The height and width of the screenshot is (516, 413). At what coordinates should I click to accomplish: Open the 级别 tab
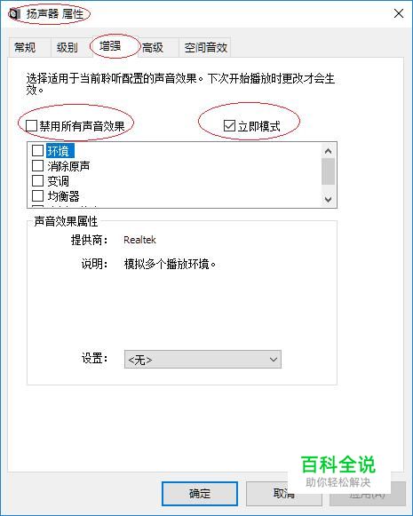(68, 48)
